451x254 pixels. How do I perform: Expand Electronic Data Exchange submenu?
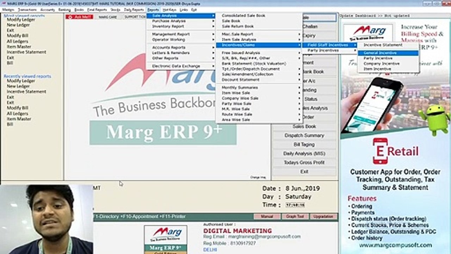coord(181,66)
